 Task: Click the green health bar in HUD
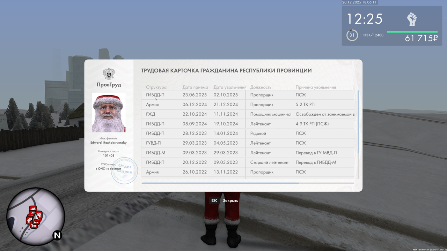(412, 32)
